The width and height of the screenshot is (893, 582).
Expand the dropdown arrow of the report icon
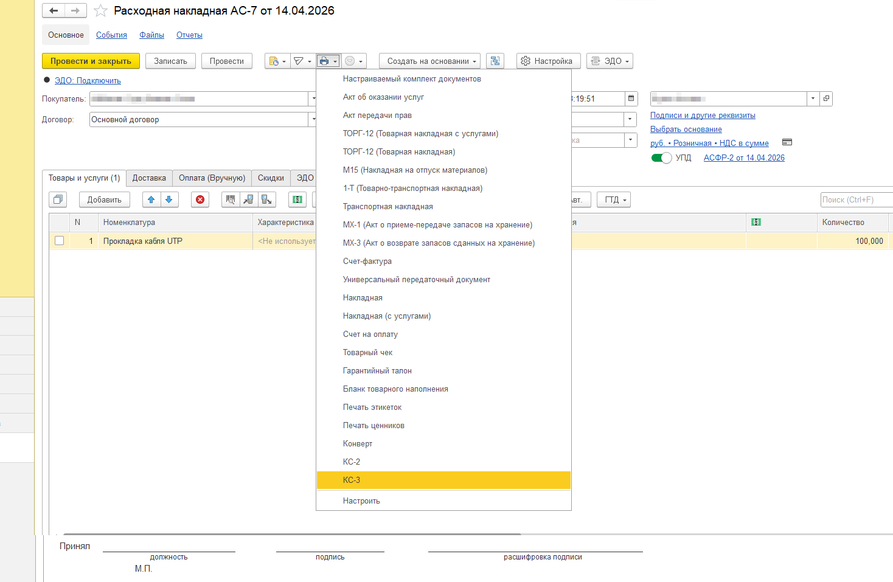(284, 61)
